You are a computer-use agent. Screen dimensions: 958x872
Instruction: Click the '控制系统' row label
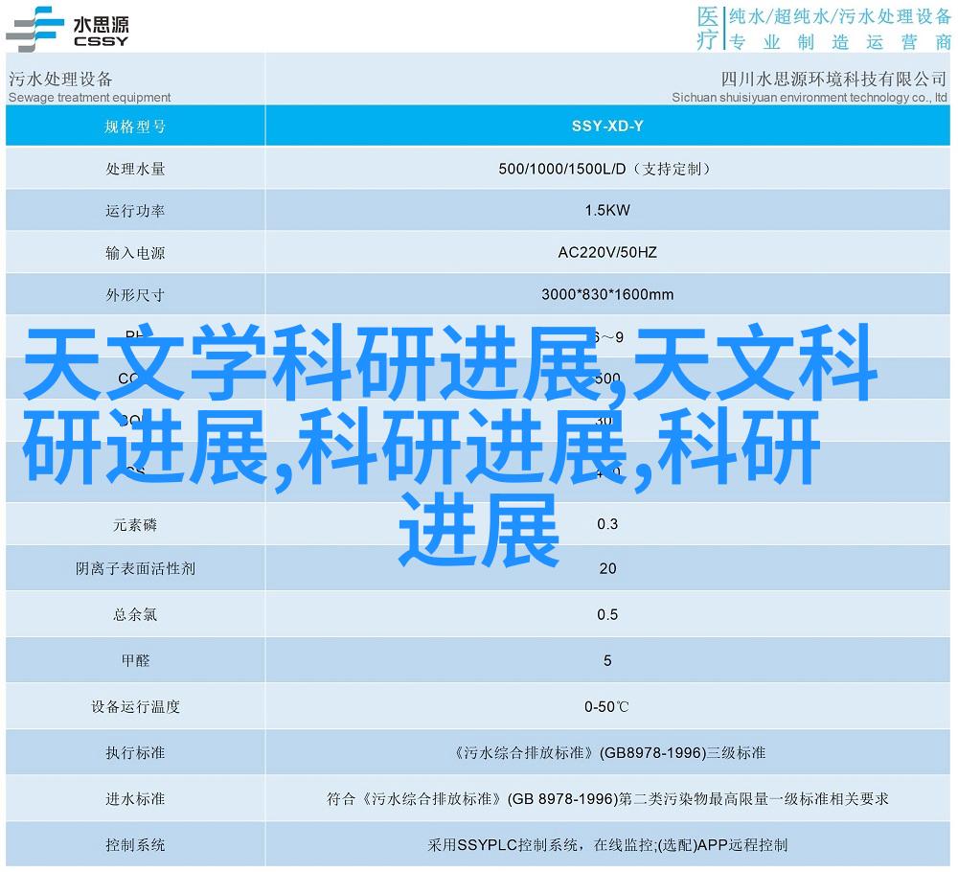point(135,845)
